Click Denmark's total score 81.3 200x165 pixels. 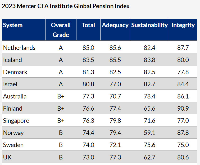tap(88, 72)
